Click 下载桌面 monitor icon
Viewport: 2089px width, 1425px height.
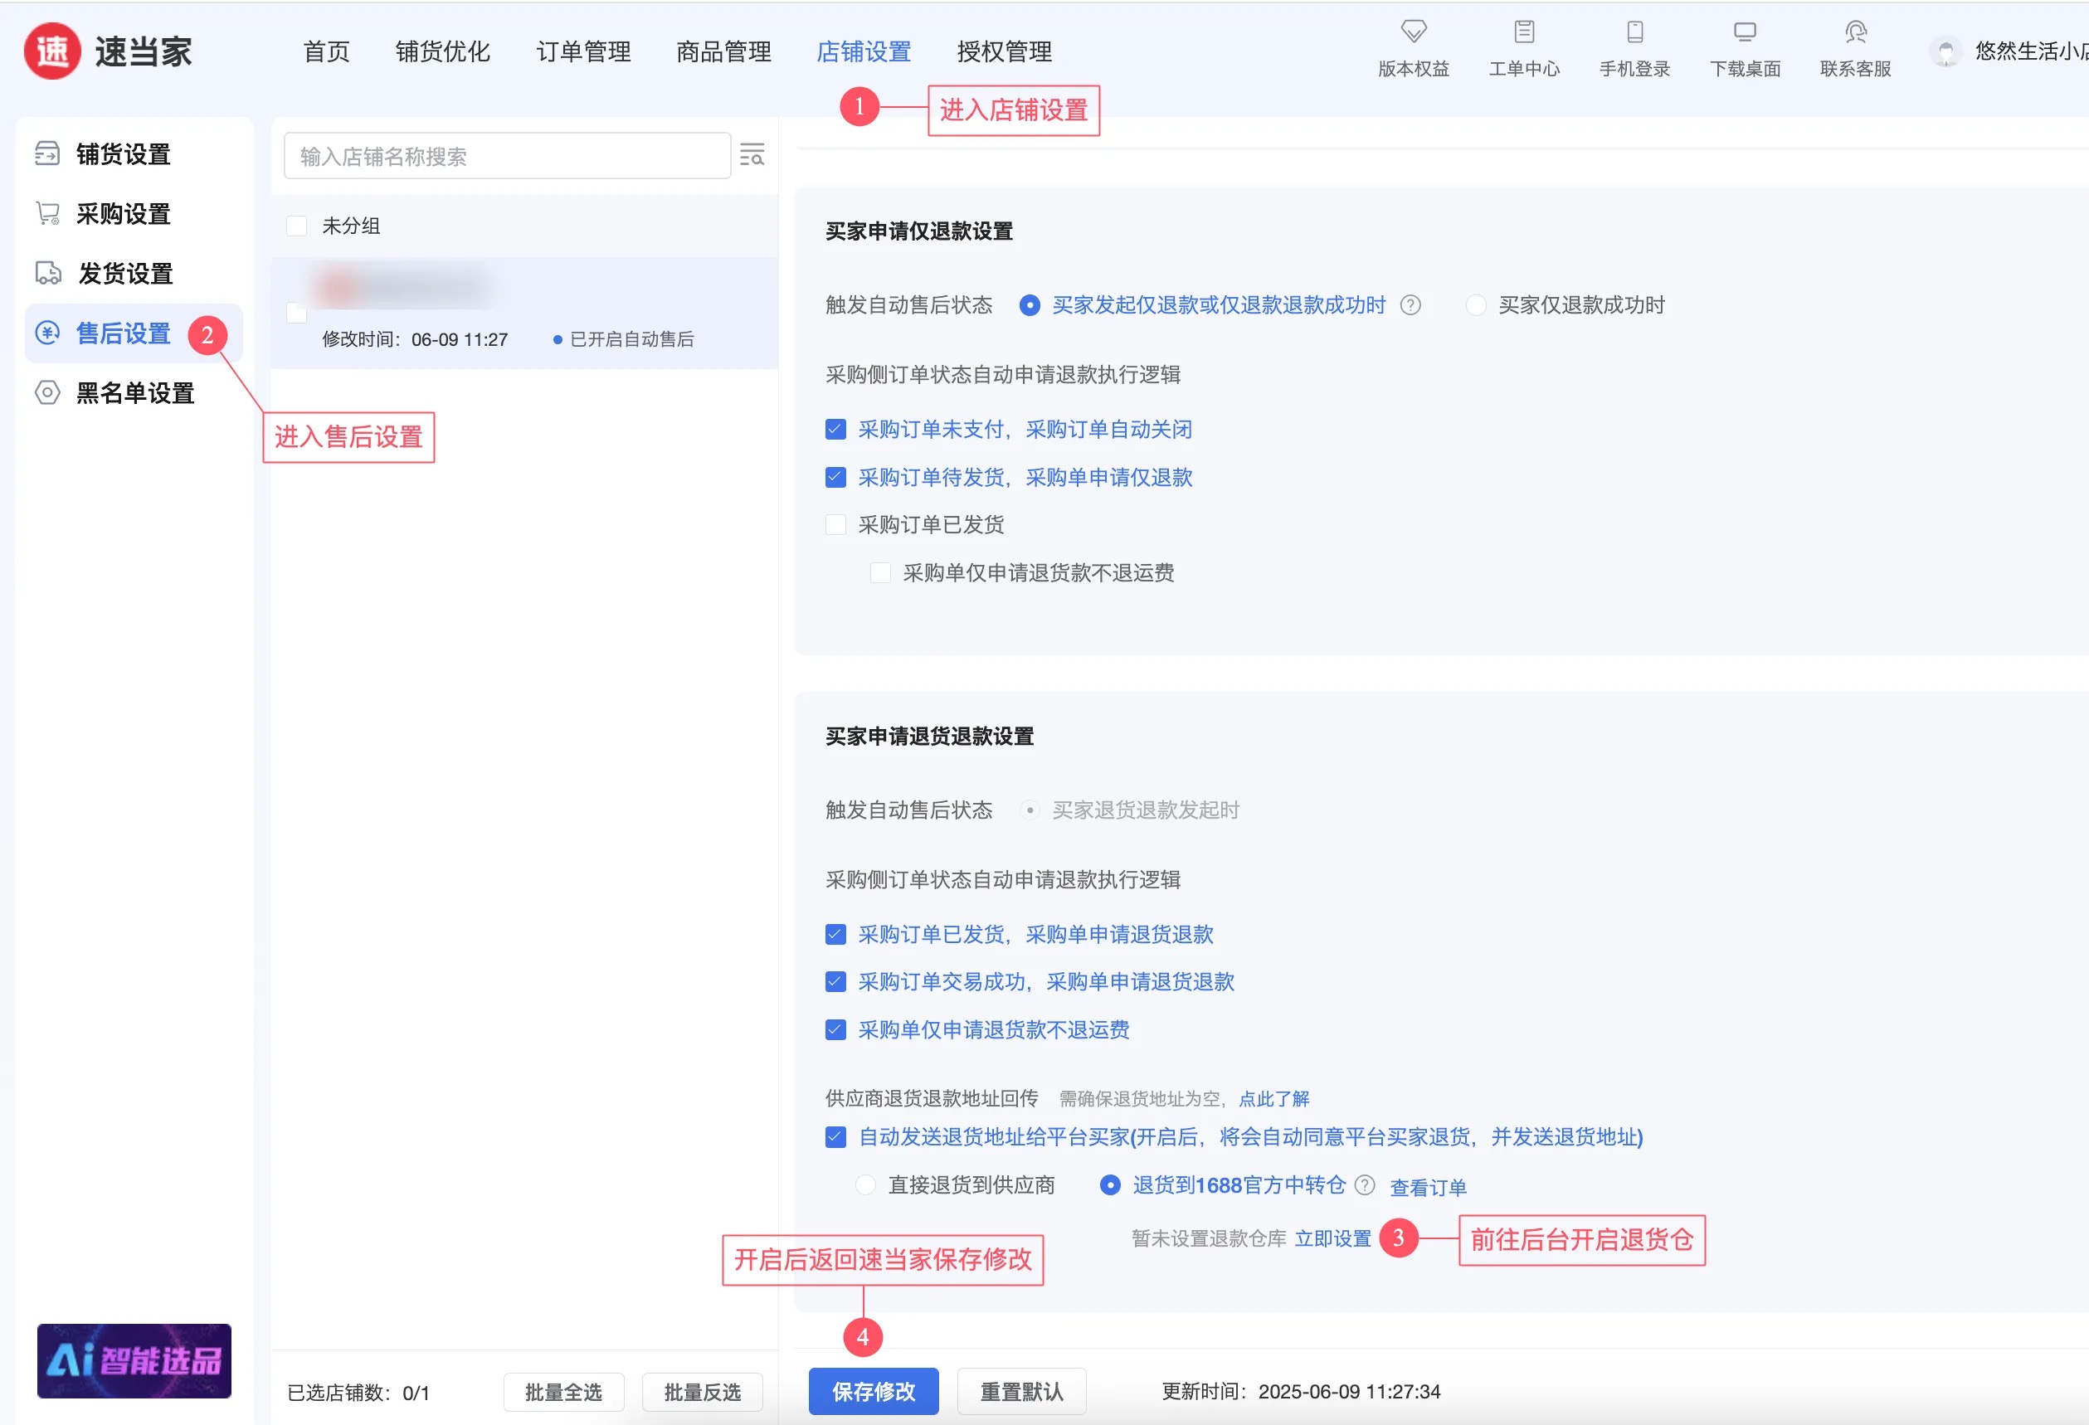coord(1744,32)
